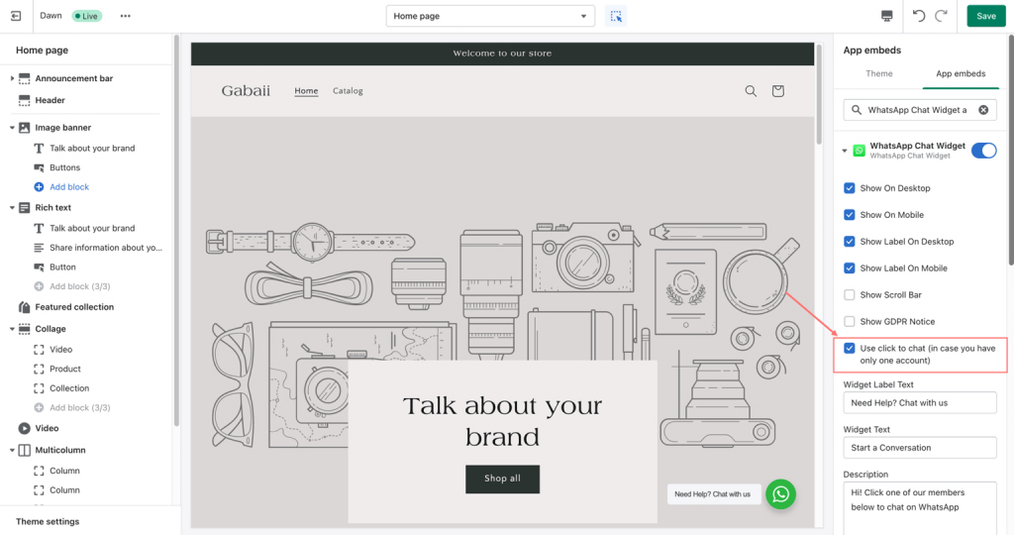The image size is (1014, 535).
Task: Open store search magnifier icon
Action: tap(751, 91)
